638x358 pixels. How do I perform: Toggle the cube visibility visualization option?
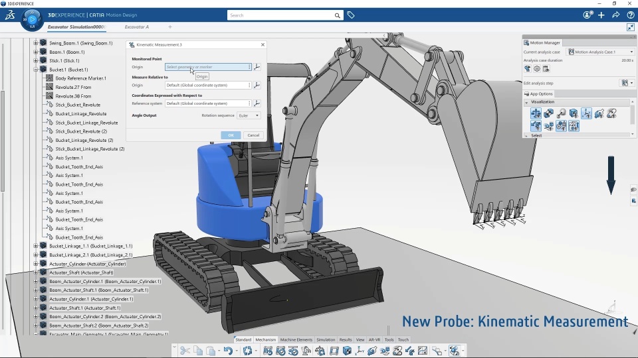click(x=574, y=113)
